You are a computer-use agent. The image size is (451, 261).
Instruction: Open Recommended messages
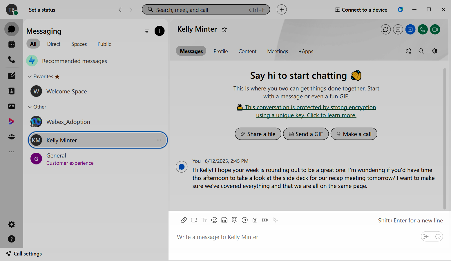(67, 61)
